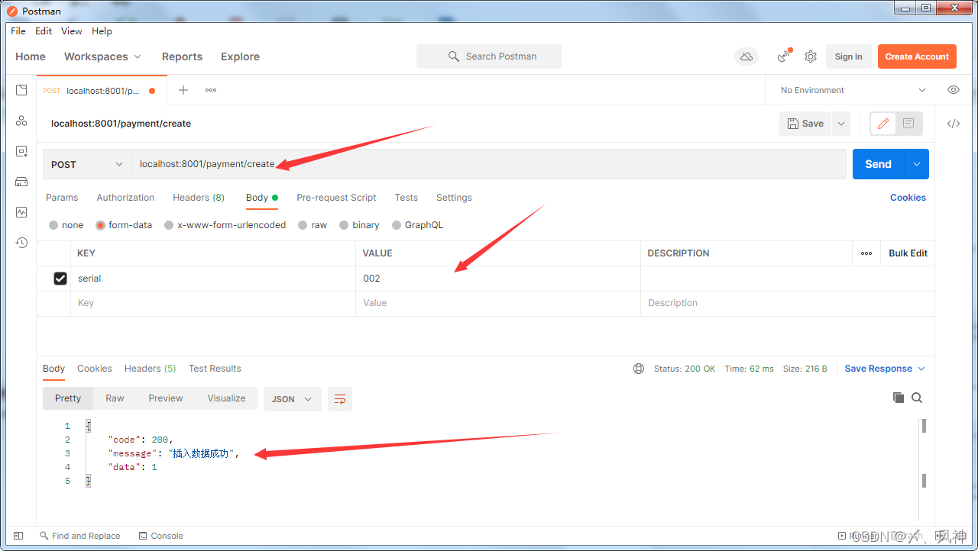Screen dimensions: 978x551
Task: Open the code snippet panel icon
Action: click(954, 124)
